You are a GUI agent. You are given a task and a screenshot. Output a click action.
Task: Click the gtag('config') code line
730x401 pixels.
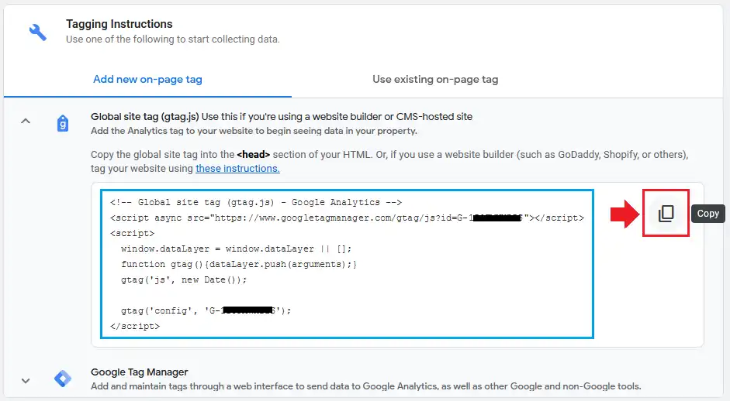click(206, 311)
